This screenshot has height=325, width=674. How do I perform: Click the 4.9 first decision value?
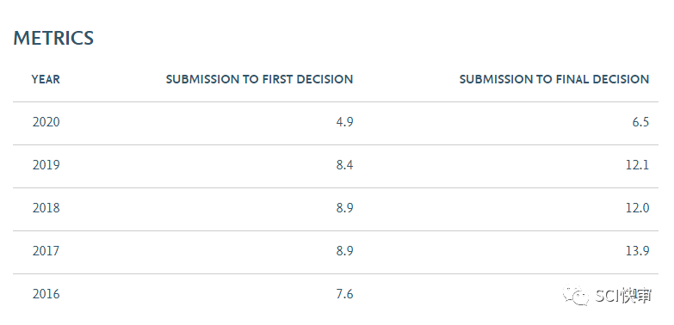click(x=344, y=122)
